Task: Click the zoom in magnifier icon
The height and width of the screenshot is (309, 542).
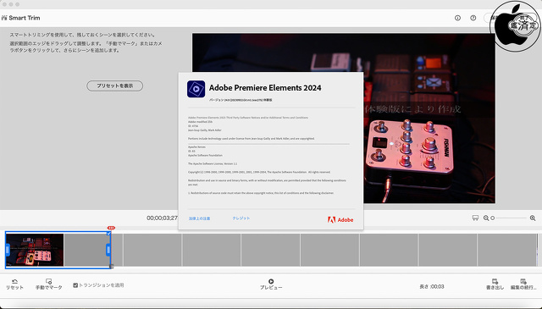Action: coord(533,218)
